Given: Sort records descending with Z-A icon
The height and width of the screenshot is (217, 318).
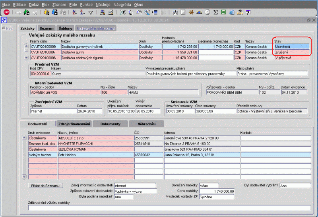Looking at the screenshot, I should [x=83, y=12].
